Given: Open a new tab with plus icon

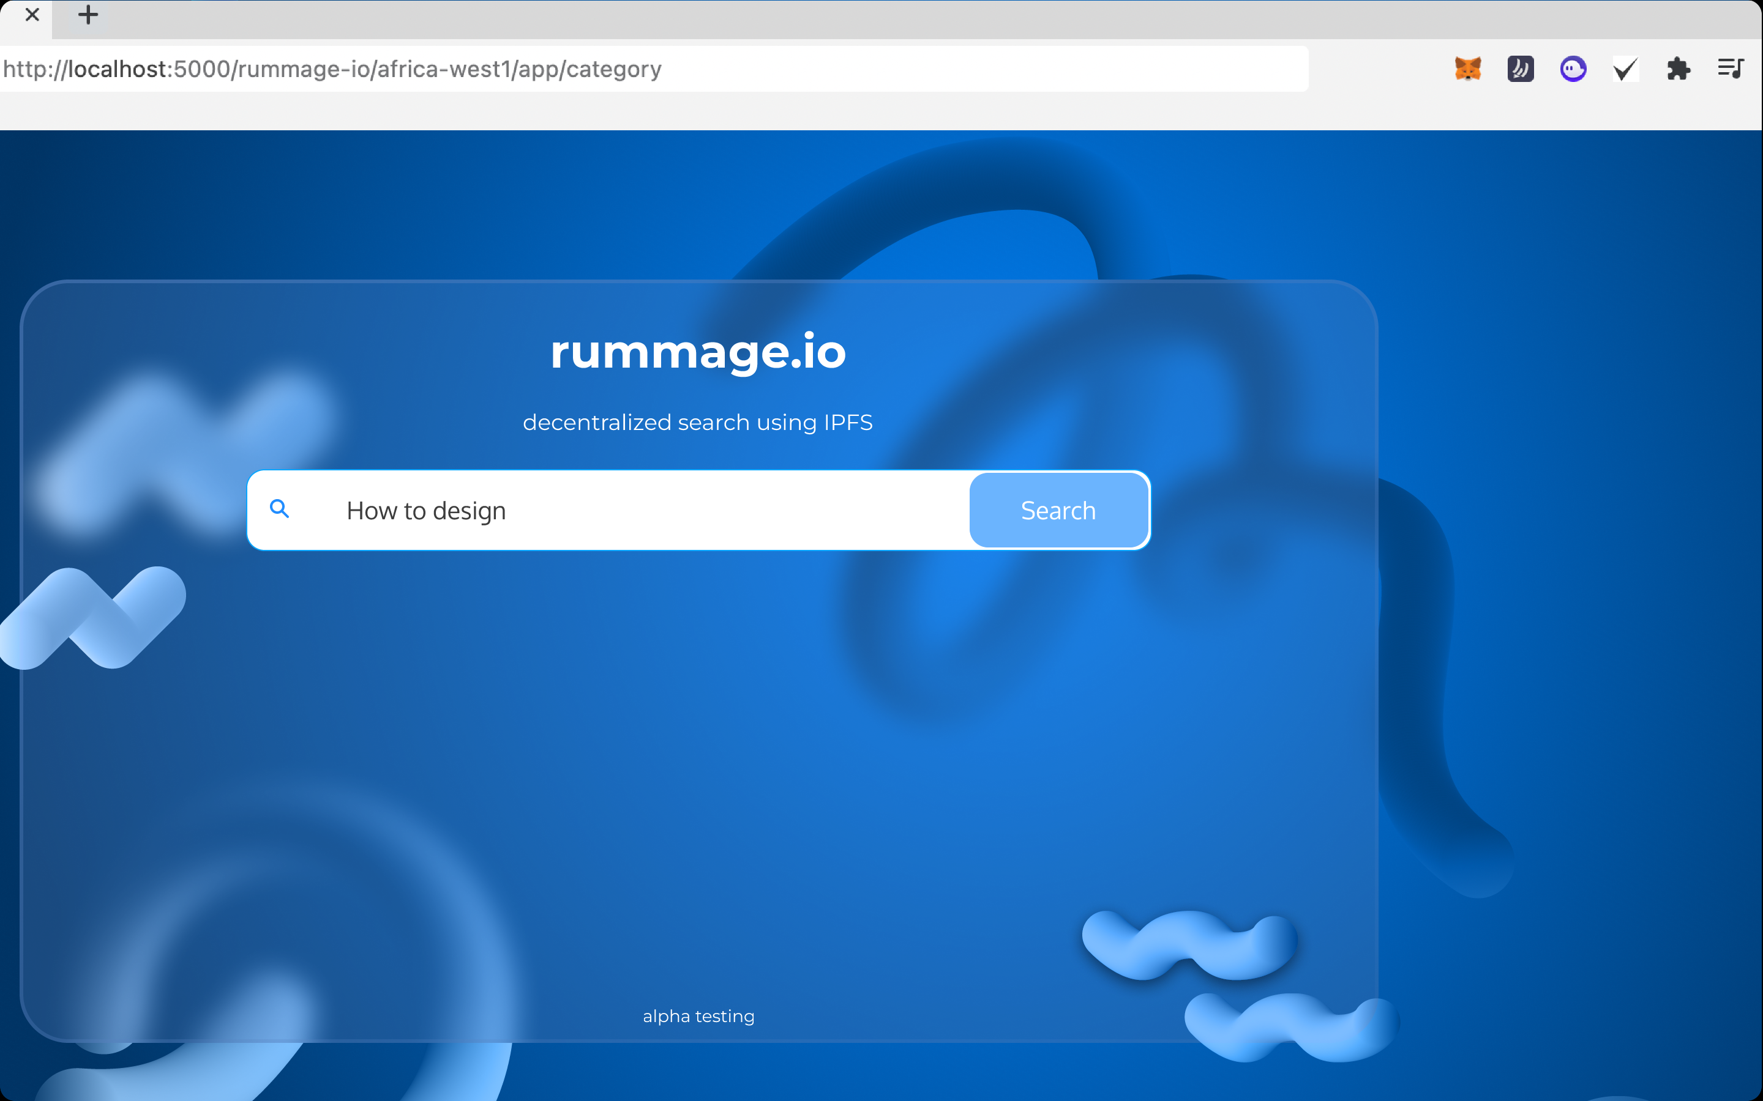Looking at the screenshot, I should 88,15.
